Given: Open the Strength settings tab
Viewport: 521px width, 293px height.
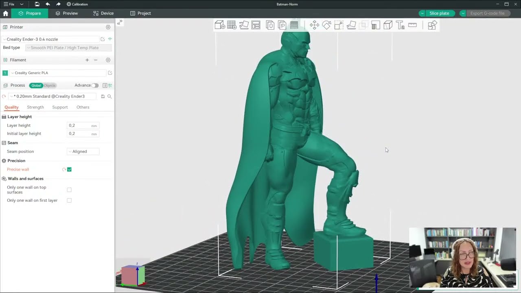Looking at the screenshot, I should point(35,107).
